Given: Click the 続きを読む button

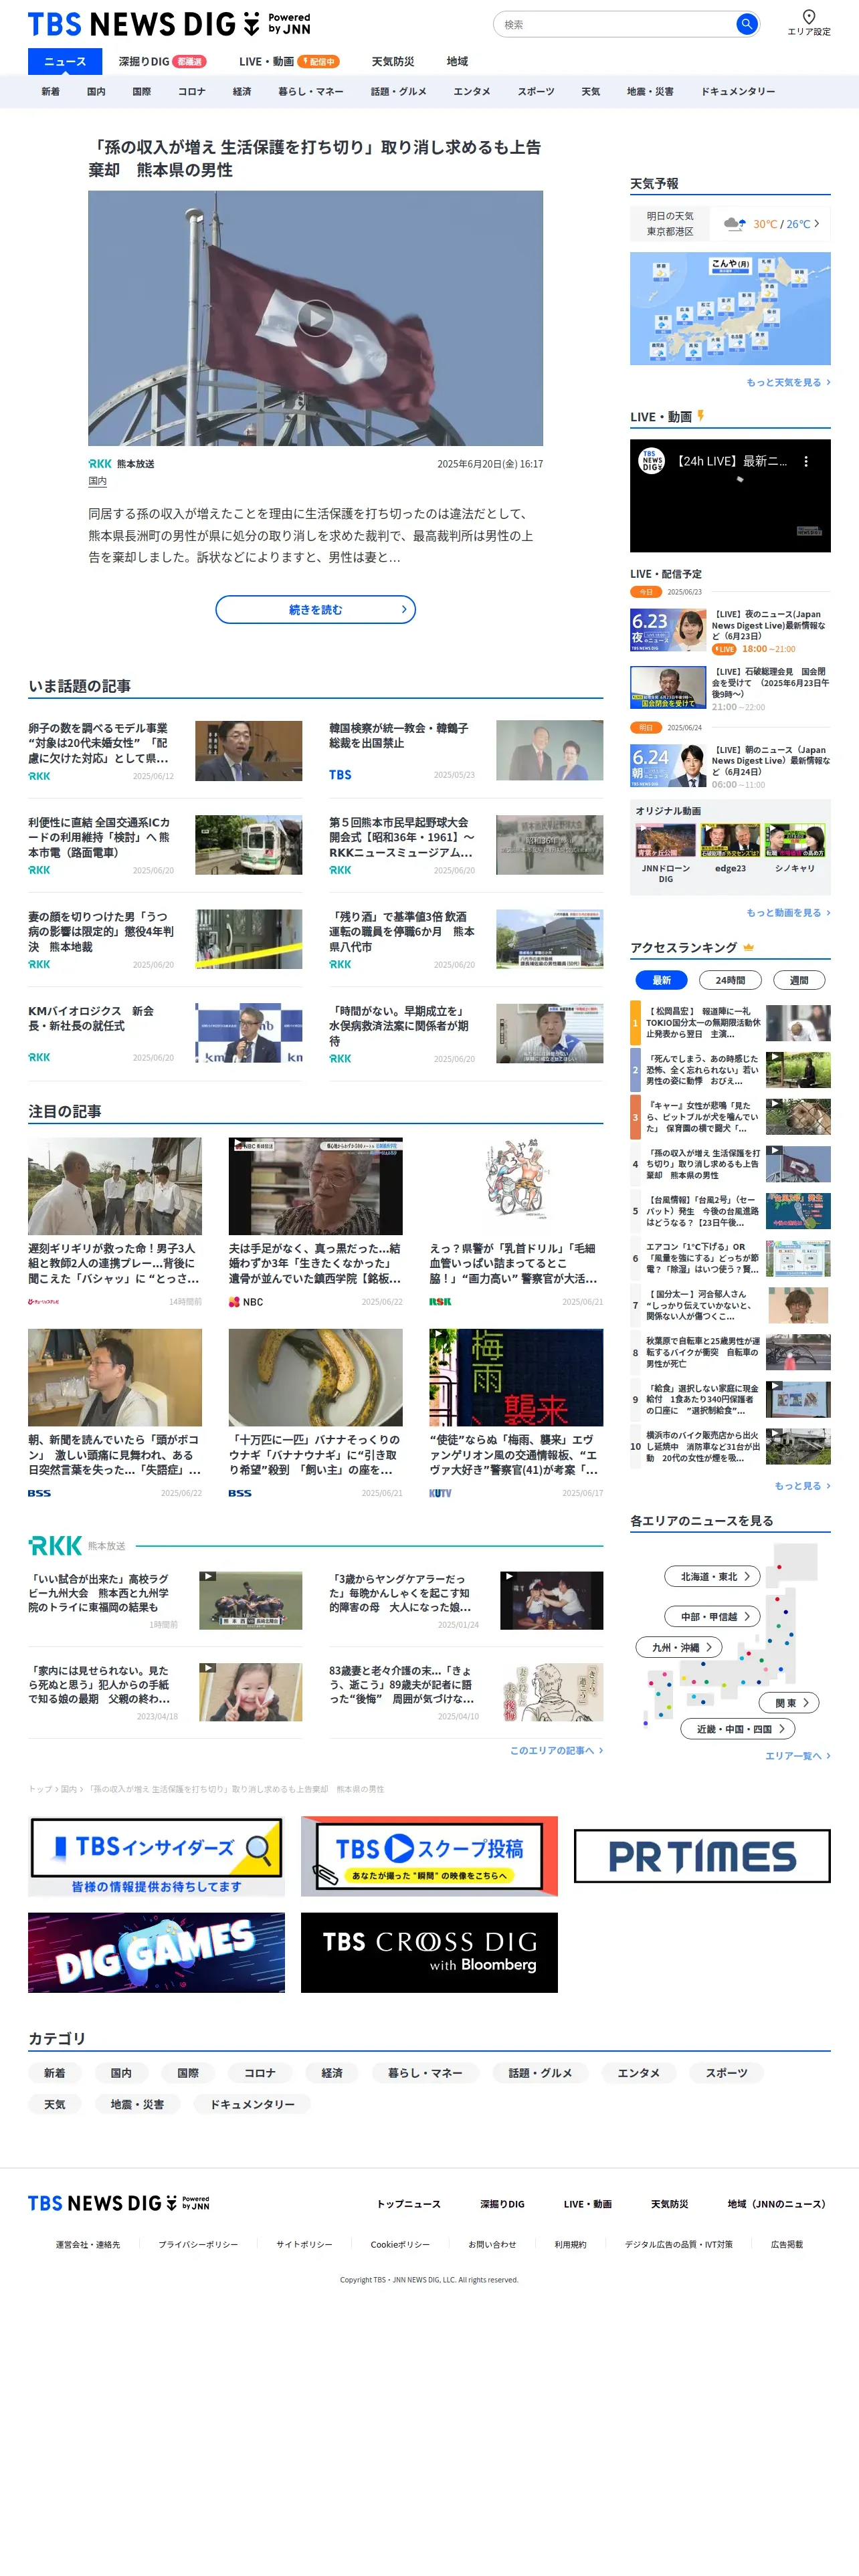Looking at the screenshot, I should click(315, 609).
